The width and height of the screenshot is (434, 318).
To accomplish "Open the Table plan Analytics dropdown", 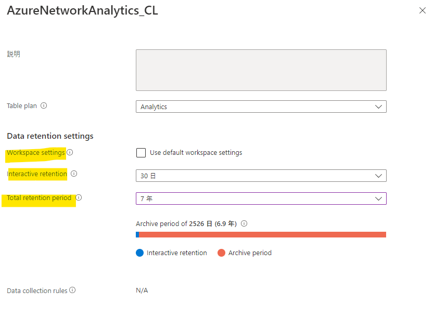I will (261, 107).
